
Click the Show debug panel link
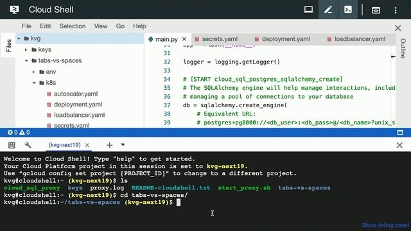click(385, 225)
